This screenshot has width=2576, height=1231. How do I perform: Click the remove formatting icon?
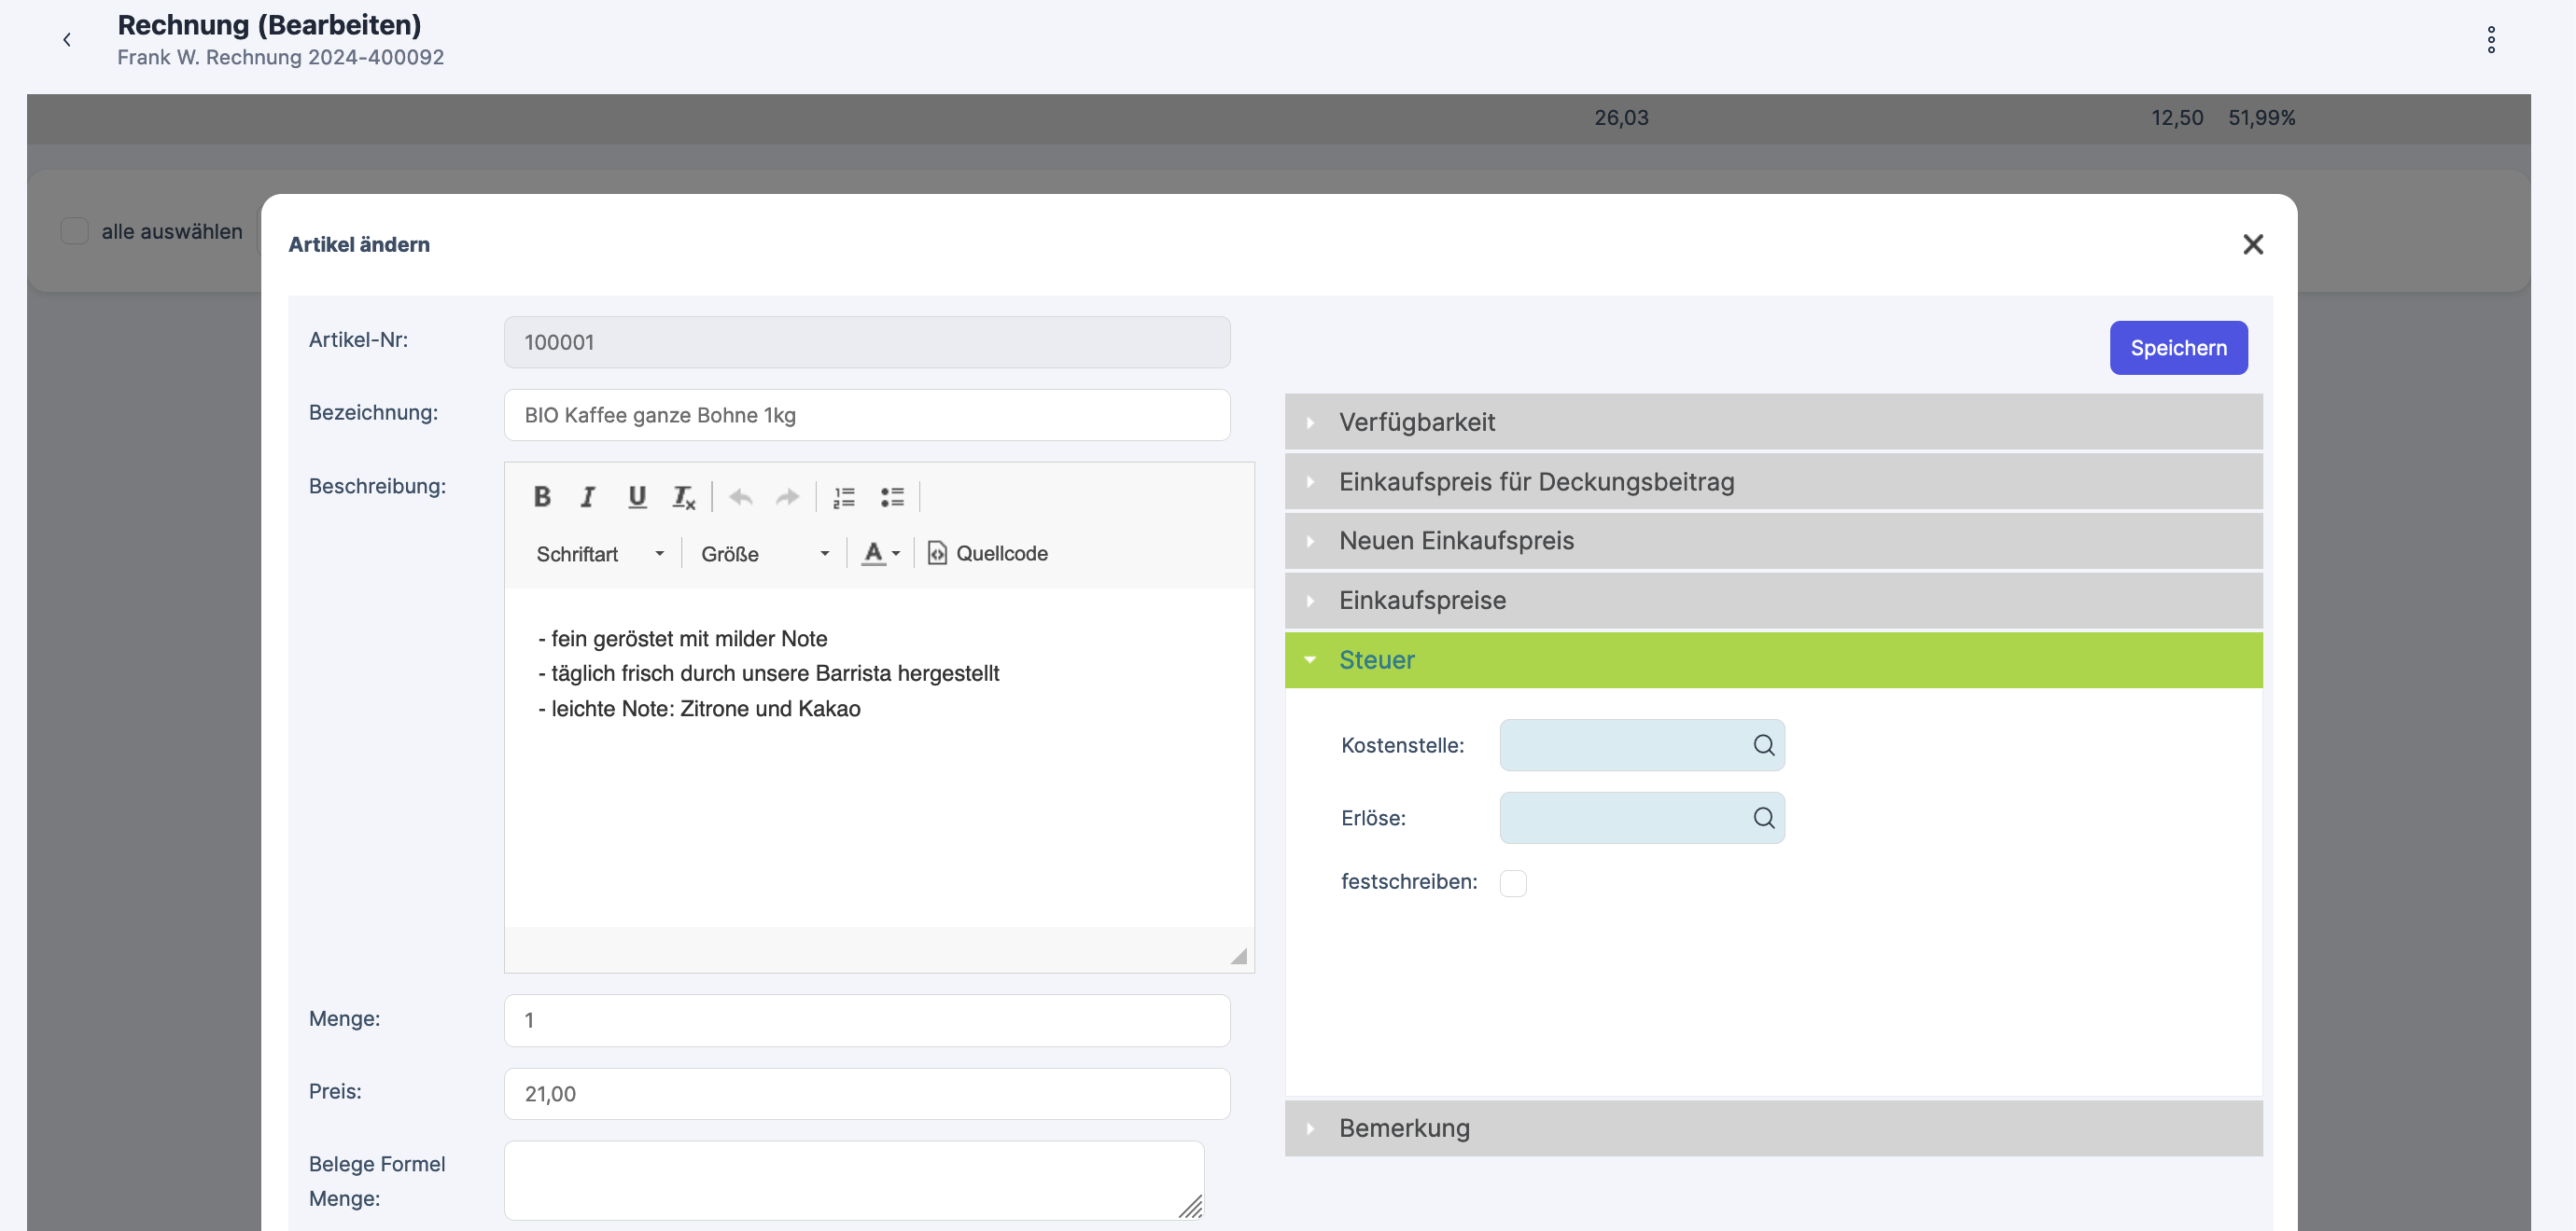pyautogui.click(x=684, y=496)
